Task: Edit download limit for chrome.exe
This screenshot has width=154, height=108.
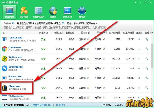Action: [x=88, y=49]
